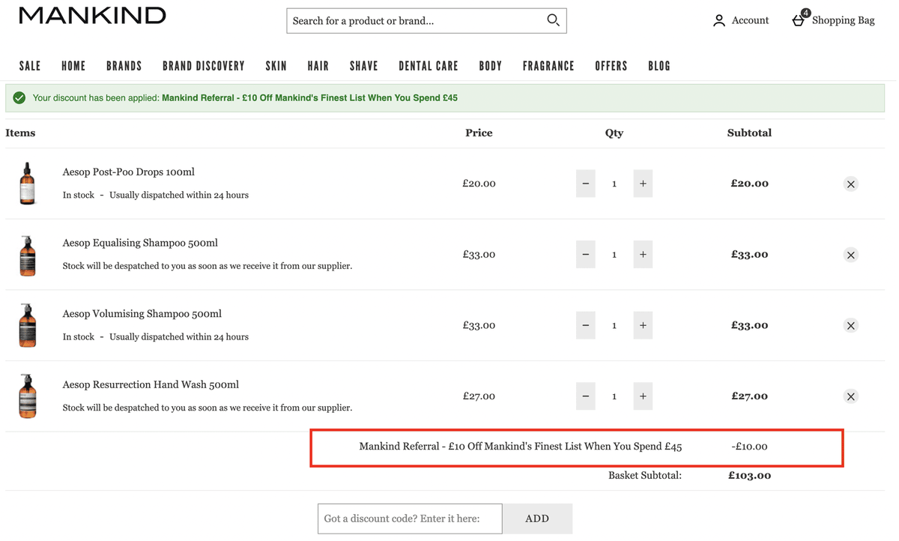Click the 'Subtotal' column header
Viewport: 899px width, 541px height.
click(x=749, y=133)
